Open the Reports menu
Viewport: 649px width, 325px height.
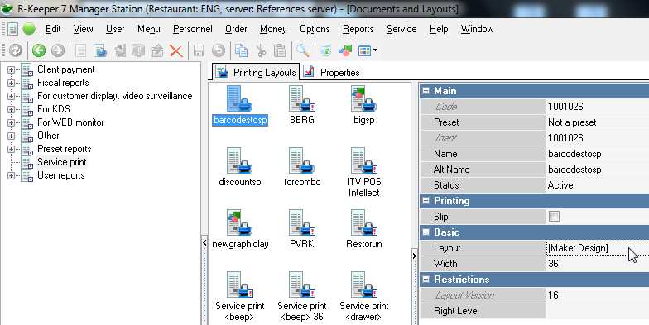[x=358, y=29]
